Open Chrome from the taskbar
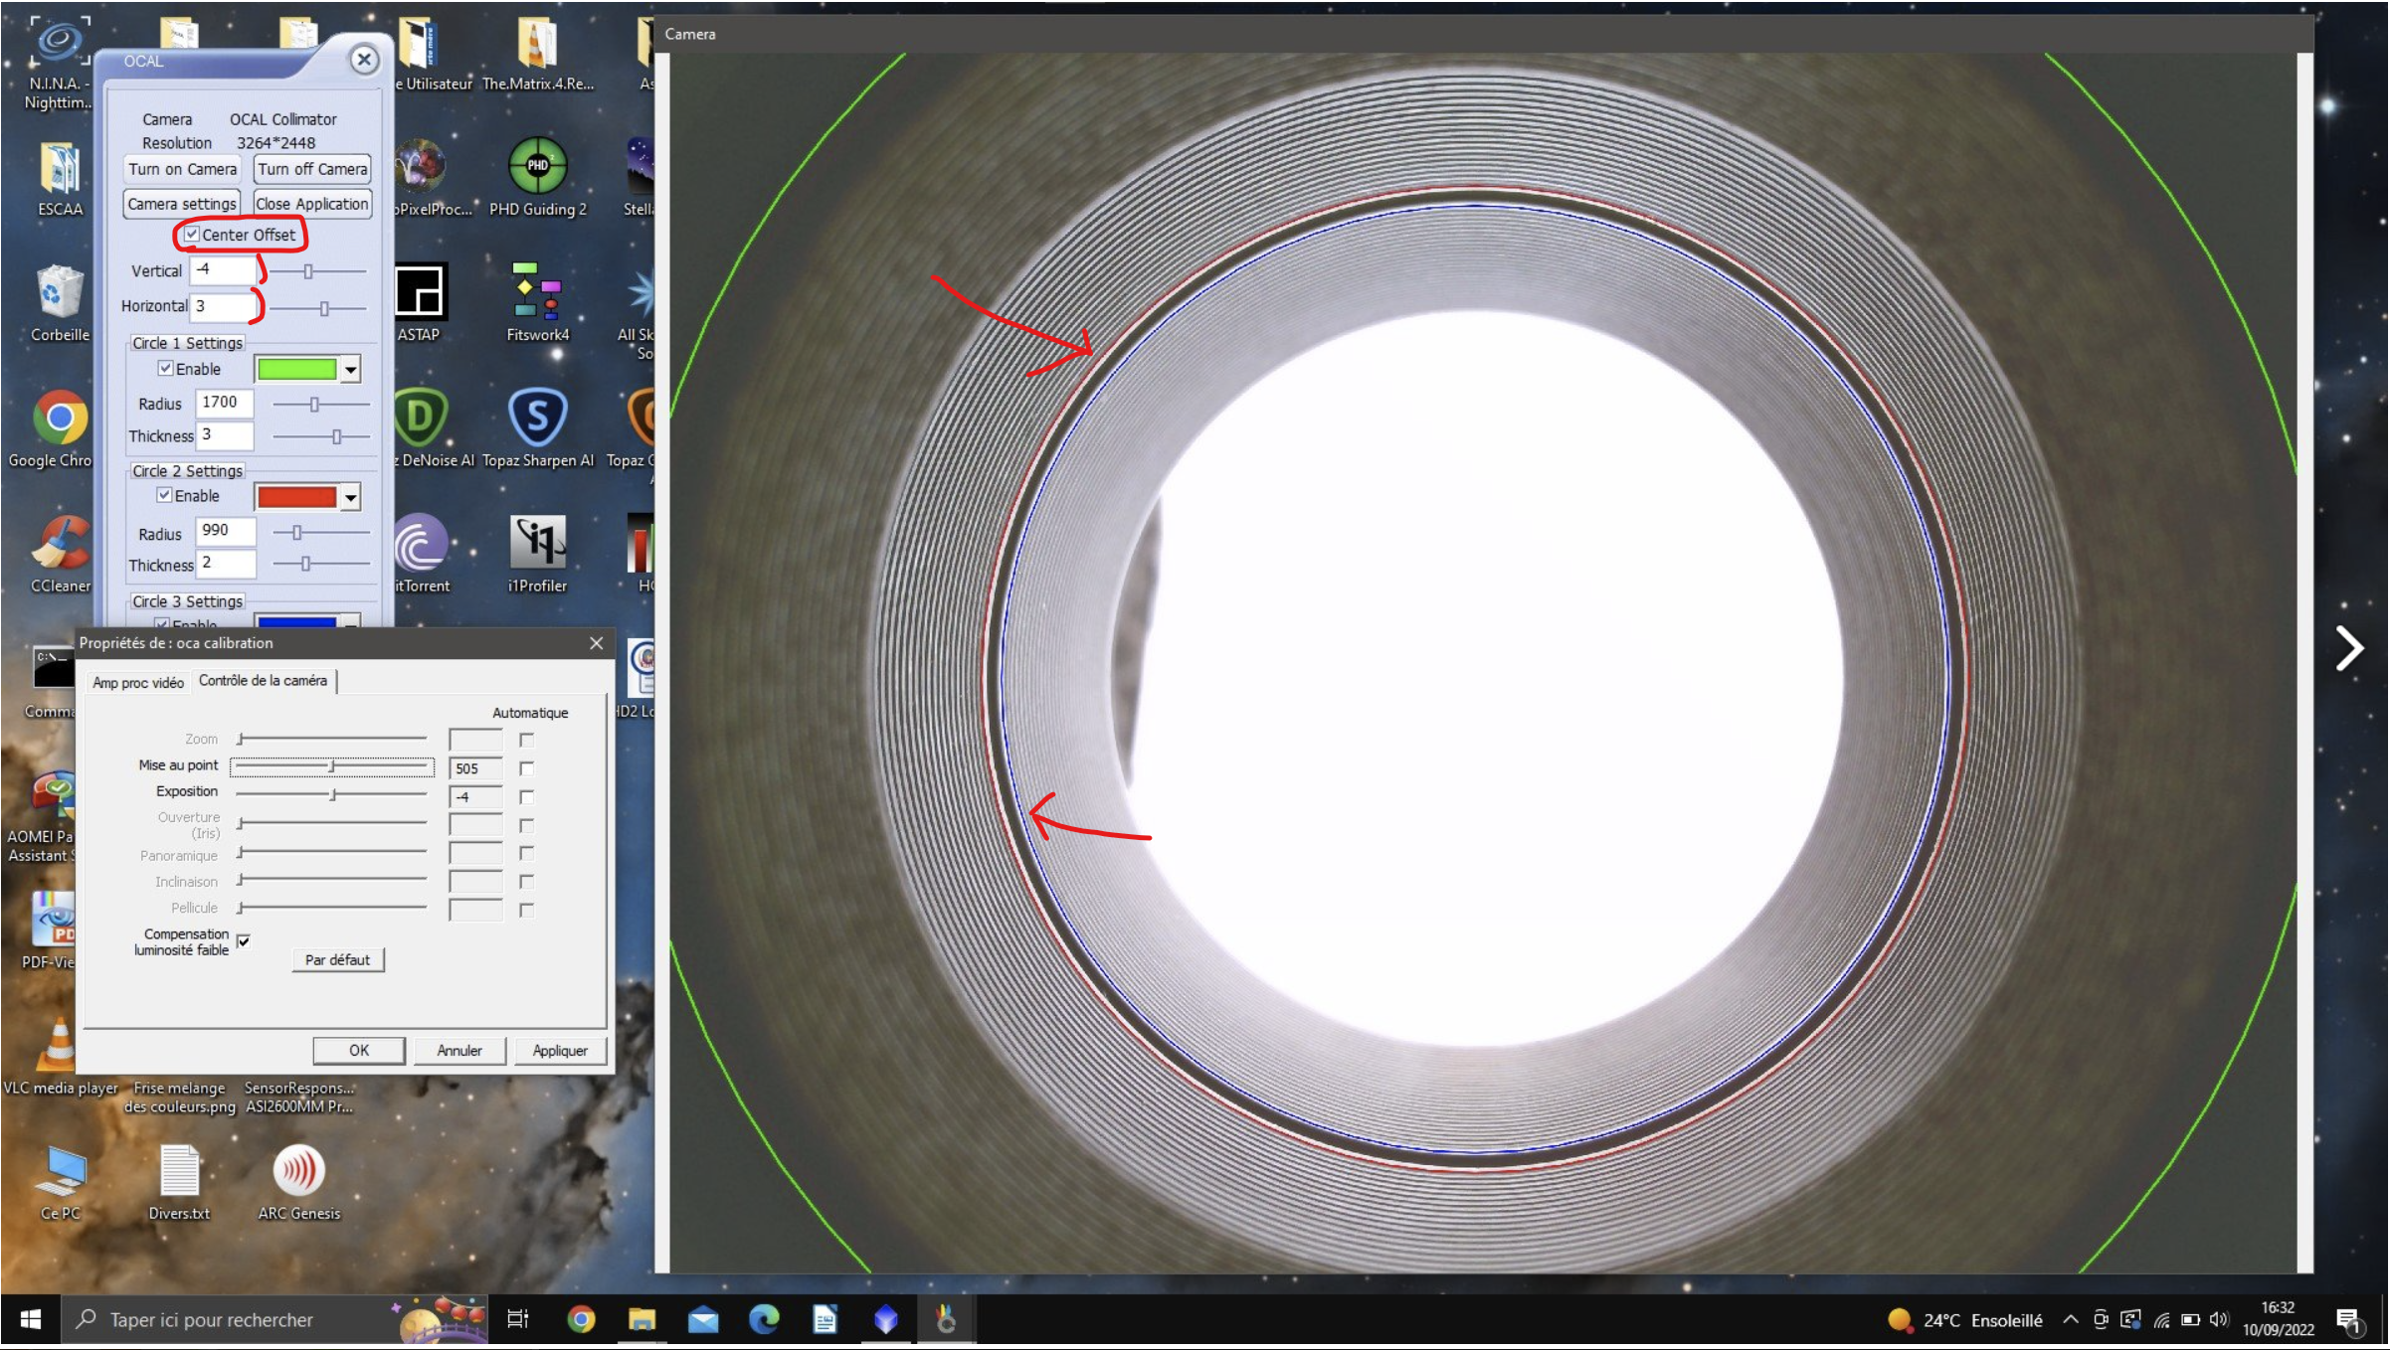The width and height of the screenshot is (2390, 1350). point(581,1319)
